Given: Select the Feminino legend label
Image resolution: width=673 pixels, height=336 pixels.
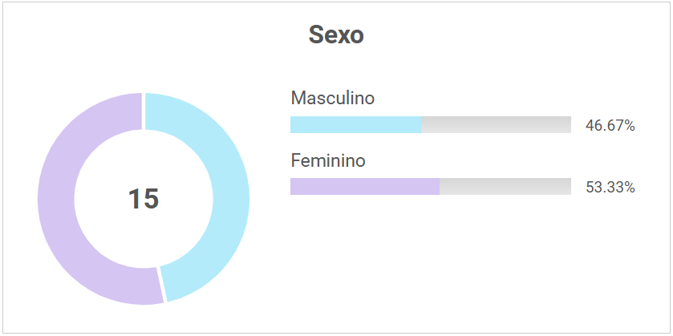Looking at the screenshot, I should click(327, 161).
